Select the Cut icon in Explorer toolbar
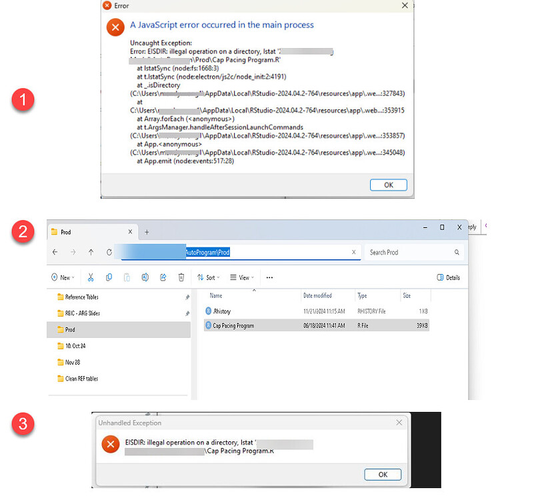The width and height of the screenshot is (534, 500). [91, 277]
